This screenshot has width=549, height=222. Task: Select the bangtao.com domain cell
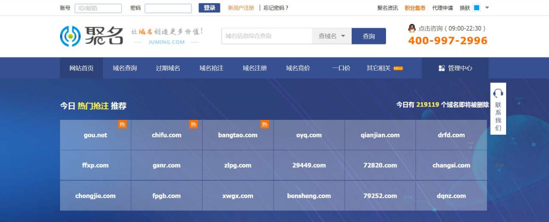[x=238, y=135]
